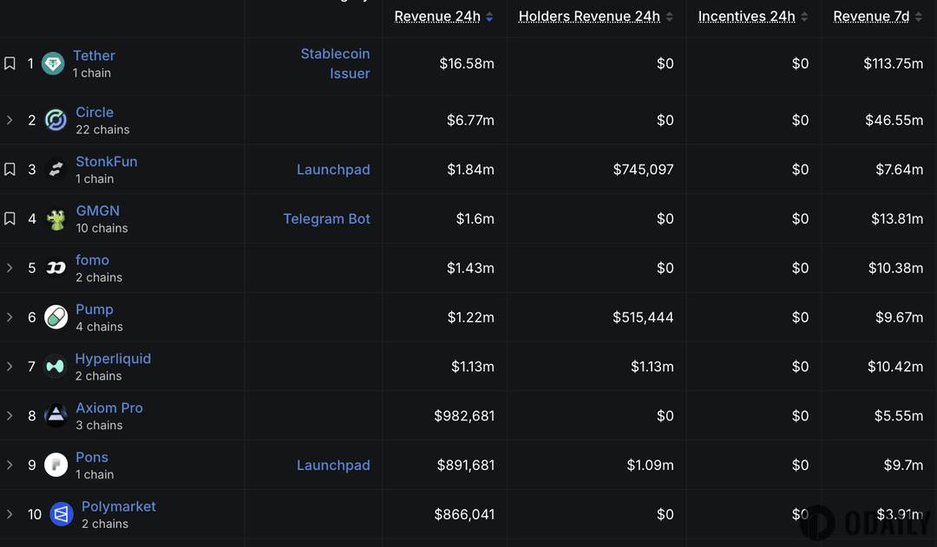Open the Hyperliquid protocol link
937x547 pixels.
pos(113,359)
